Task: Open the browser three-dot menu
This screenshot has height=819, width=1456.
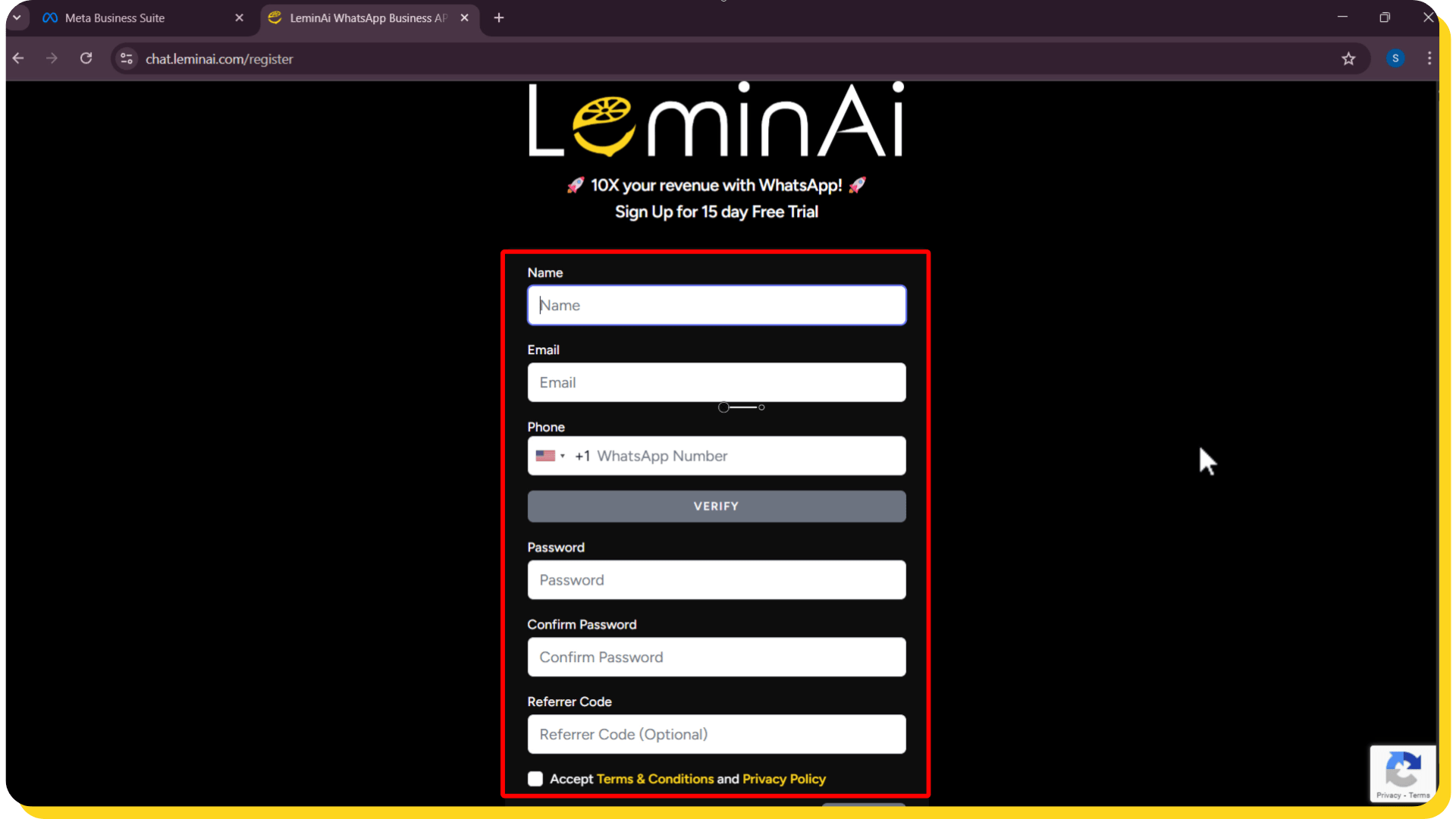Action: click(1430, 58)
